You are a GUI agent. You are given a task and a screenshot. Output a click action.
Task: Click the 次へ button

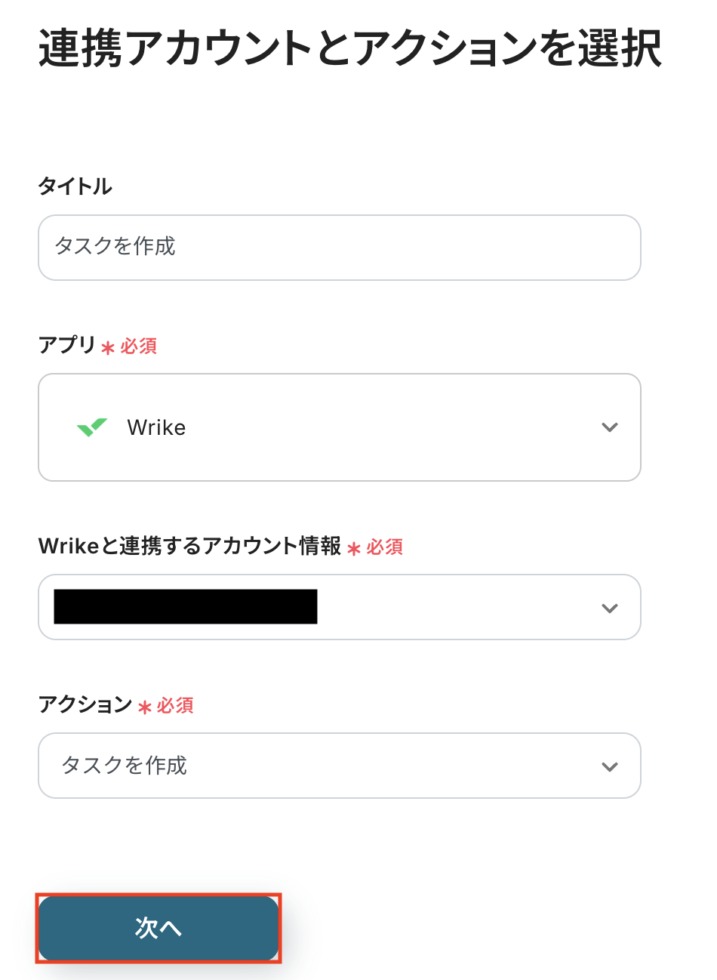point(158,928)
